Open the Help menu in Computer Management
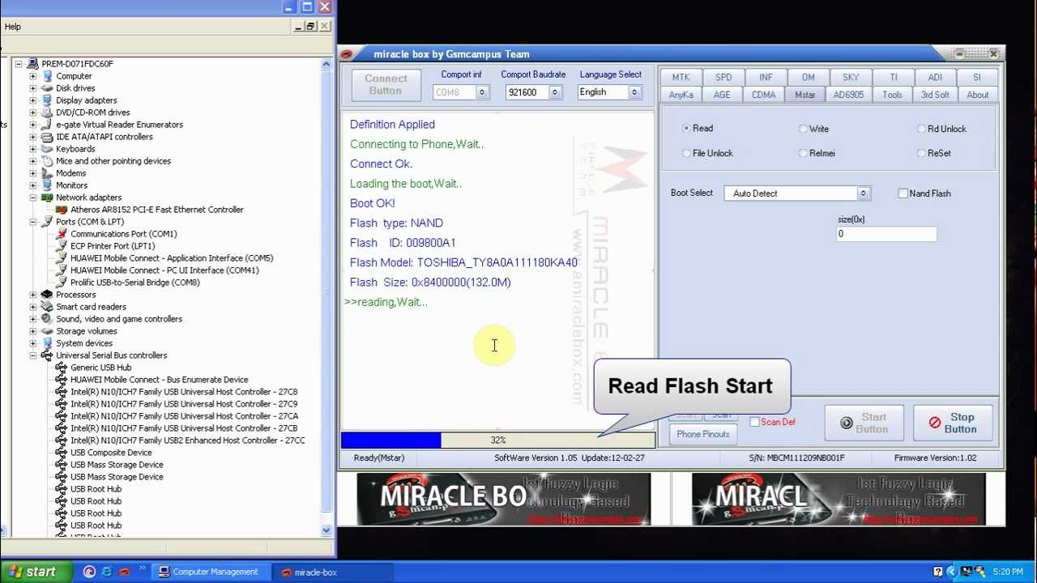The width and height of the screenshot is (1037, 583). coord(13,27)
